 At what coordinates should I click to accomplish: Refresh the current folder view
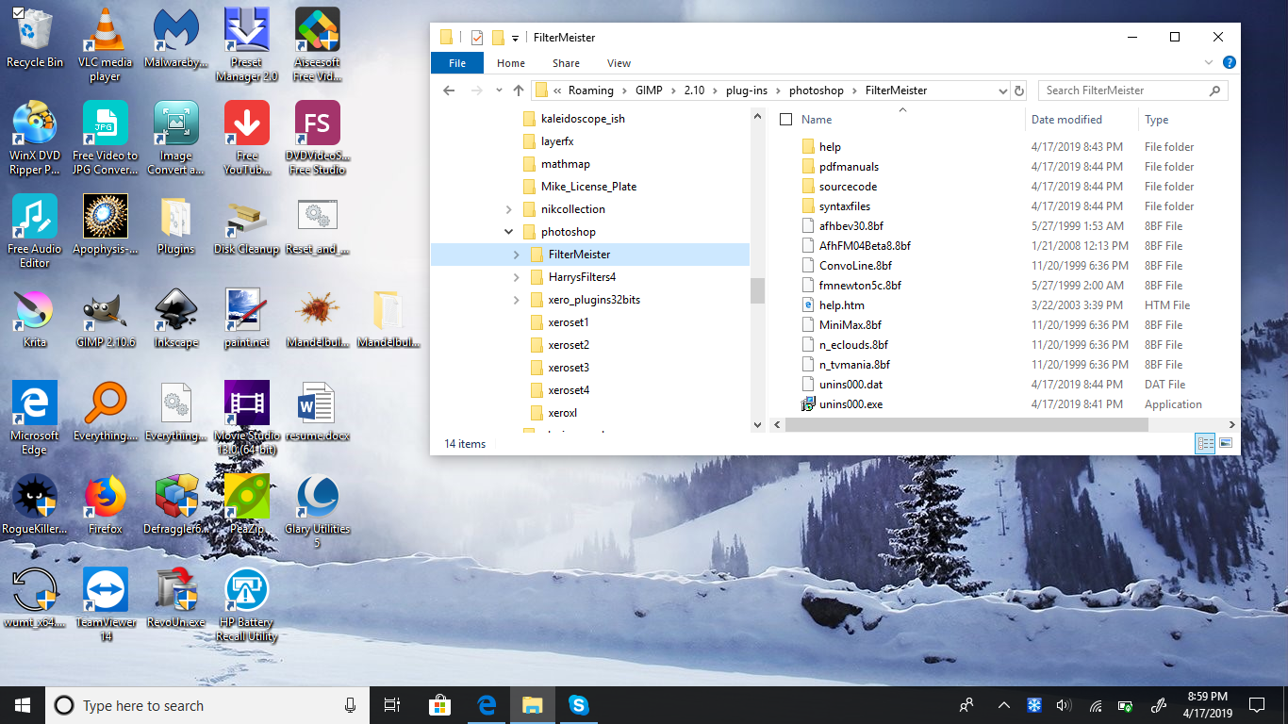pyautogui.click(x=1018, y=90)
